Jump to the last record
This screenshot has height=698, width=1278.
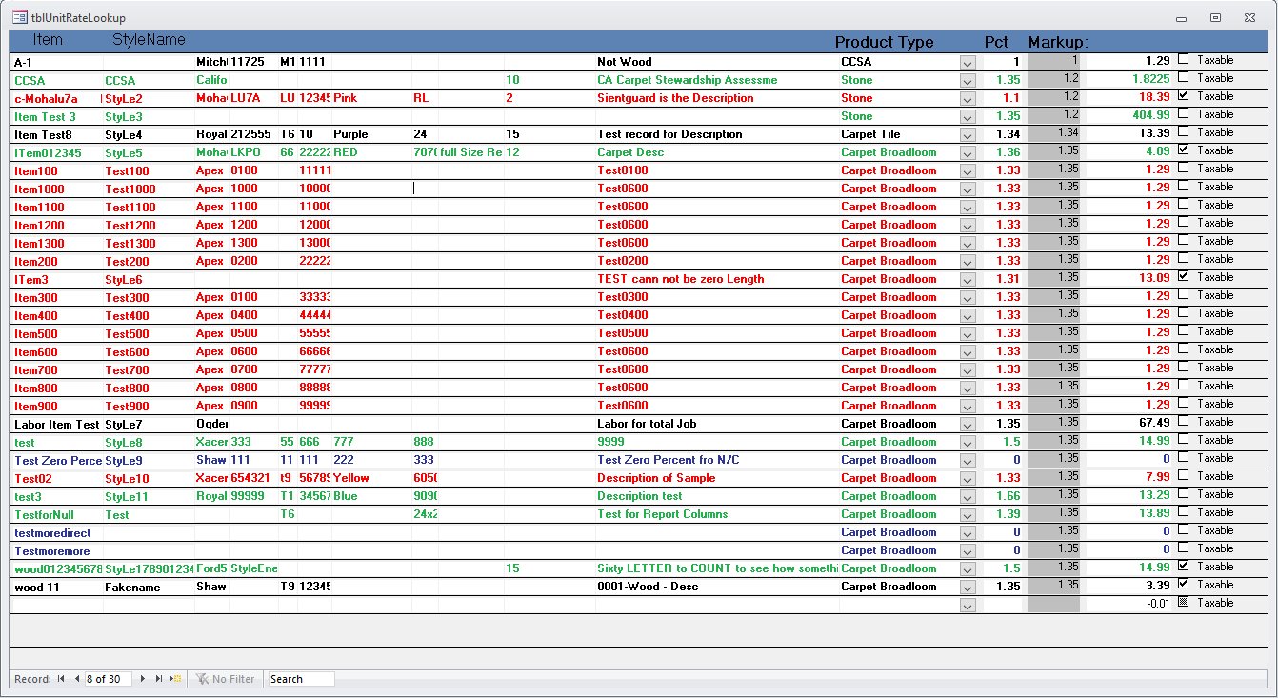159,679
